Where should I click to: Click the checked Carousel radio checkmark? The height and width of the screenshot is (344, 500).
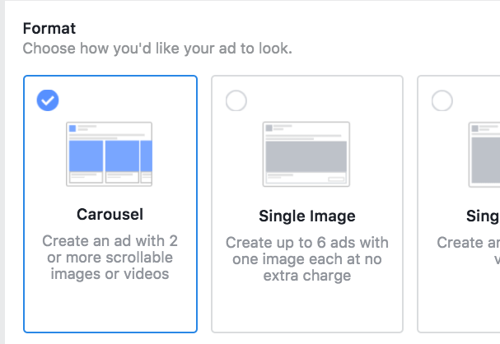coord(48,100)
